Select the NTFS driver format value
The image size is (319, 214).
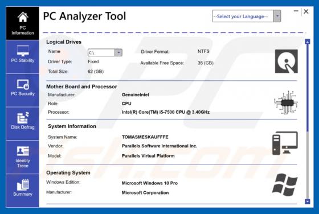(x=203, y=51)
